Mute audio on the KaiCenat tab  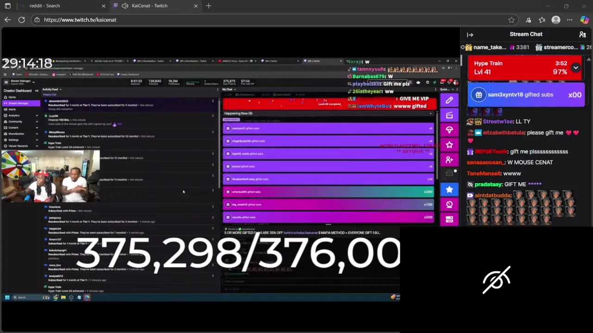pyautogui.click(x=125, y=6)
